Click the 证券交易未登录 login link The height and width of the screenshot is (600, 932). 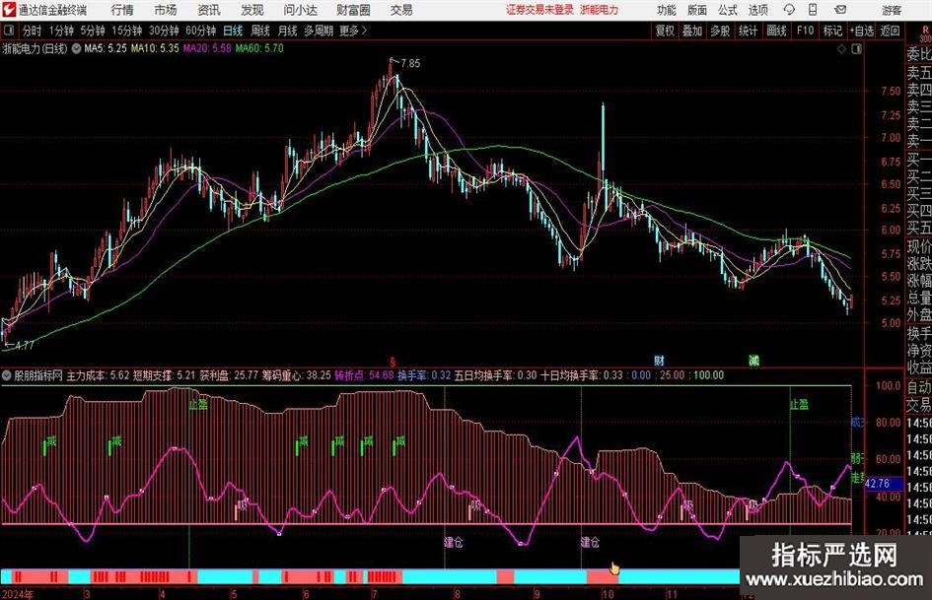pos(539,10)
